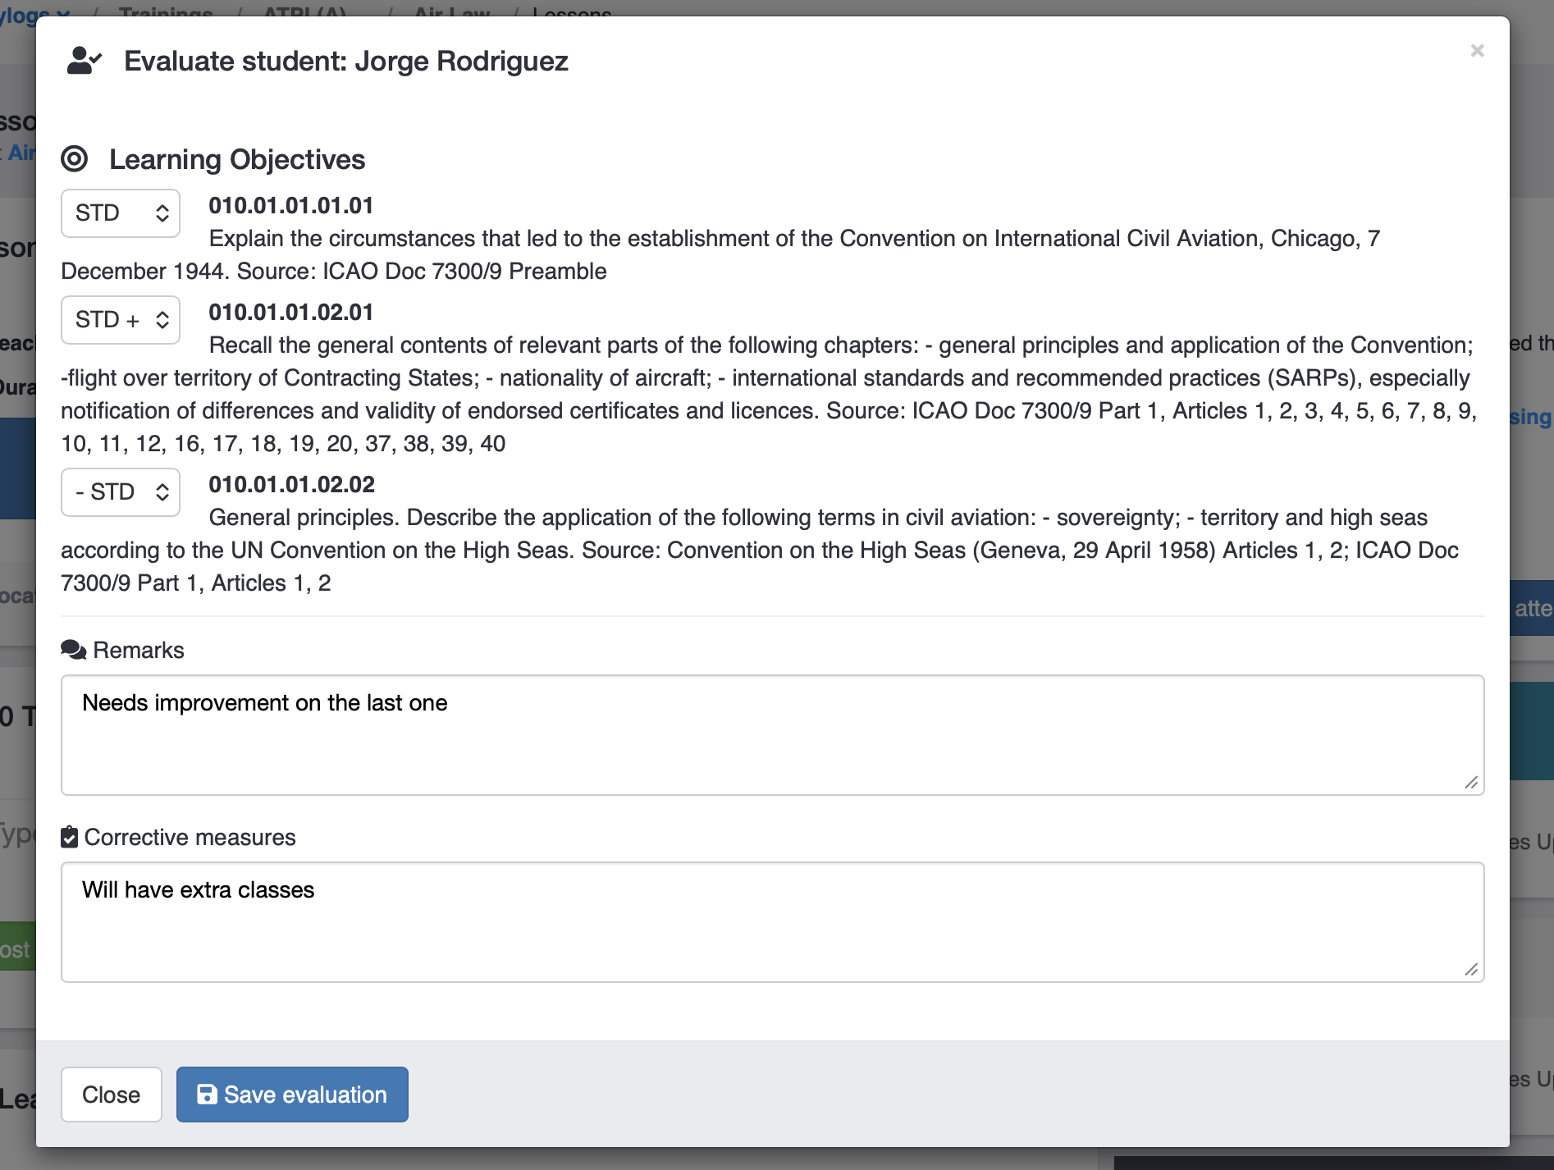This screenshot has height=1170, width=1554.
Task: Open the Lessons breadcrumb entry
Action: click(572, 12)
